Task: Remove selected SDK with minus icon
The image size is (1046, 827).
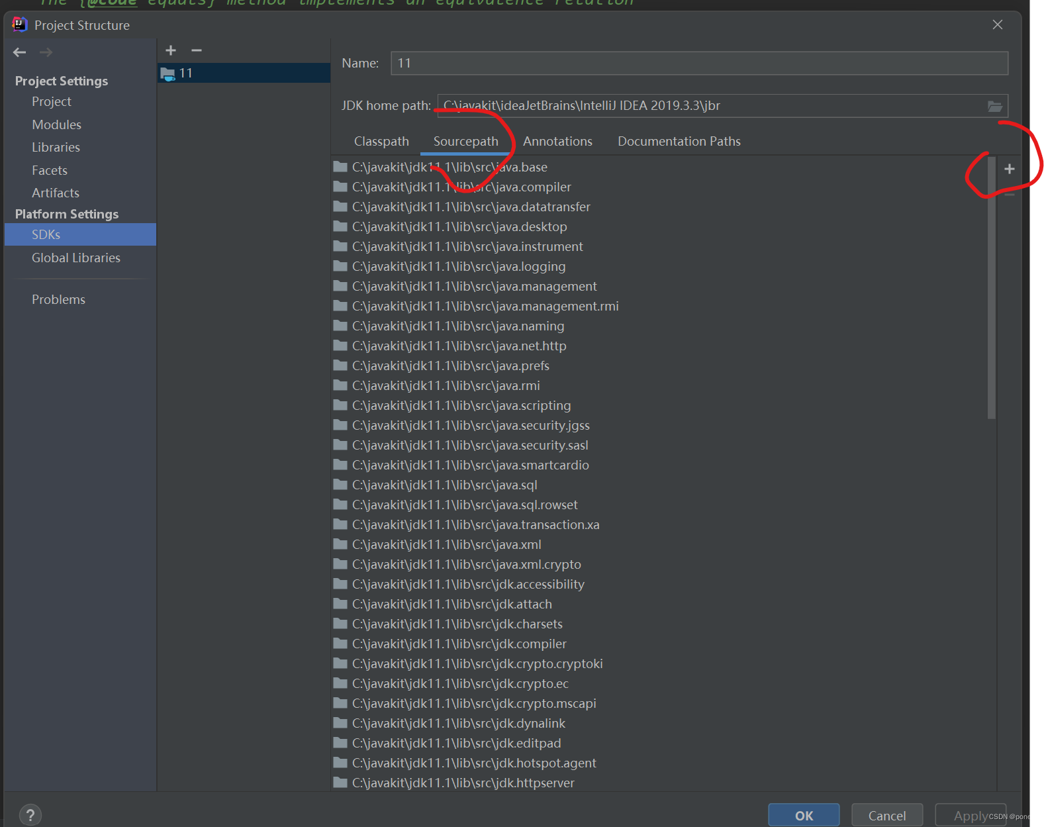Action: tap(197, 50)
